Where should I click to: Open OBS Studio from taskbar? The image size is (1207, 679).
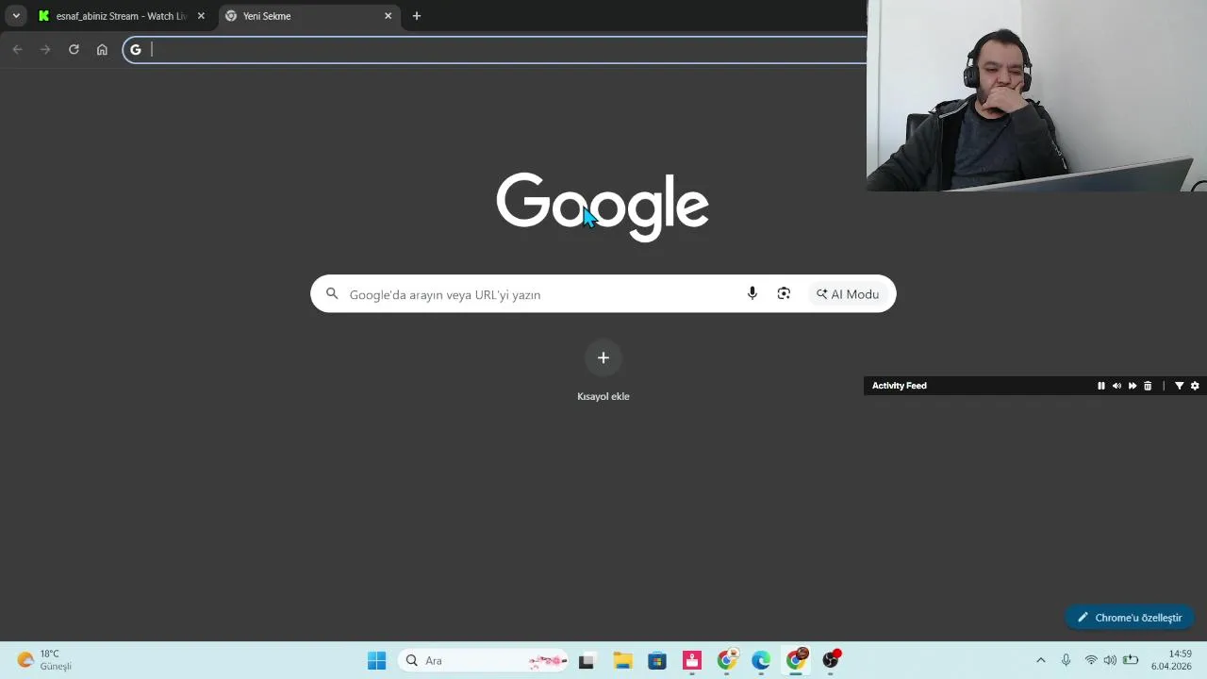[831, 660]
